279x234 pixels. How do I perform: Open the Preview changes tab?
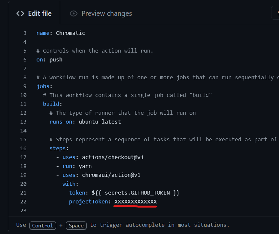coord(101,13)
